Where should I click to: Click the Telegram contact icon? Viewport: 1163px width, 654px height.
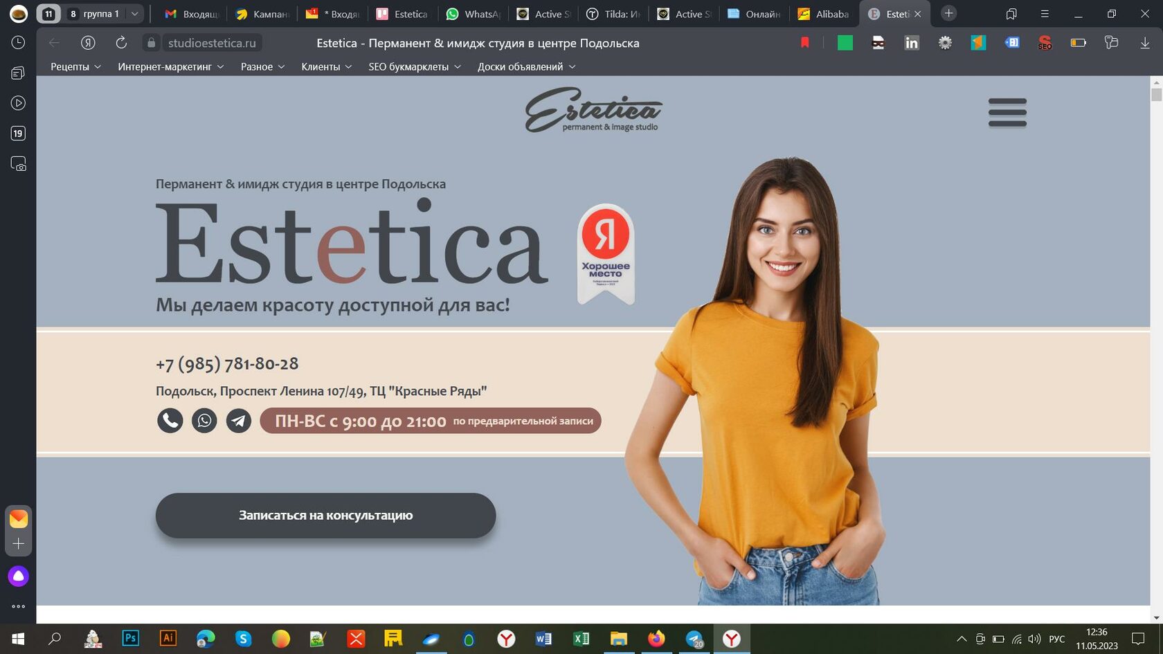(x=239, y=421)
